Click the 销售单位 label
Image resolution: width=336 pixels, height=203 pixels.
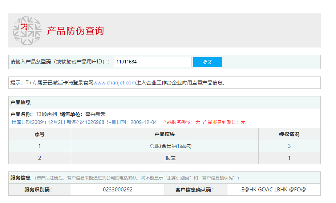click(71, 114)
